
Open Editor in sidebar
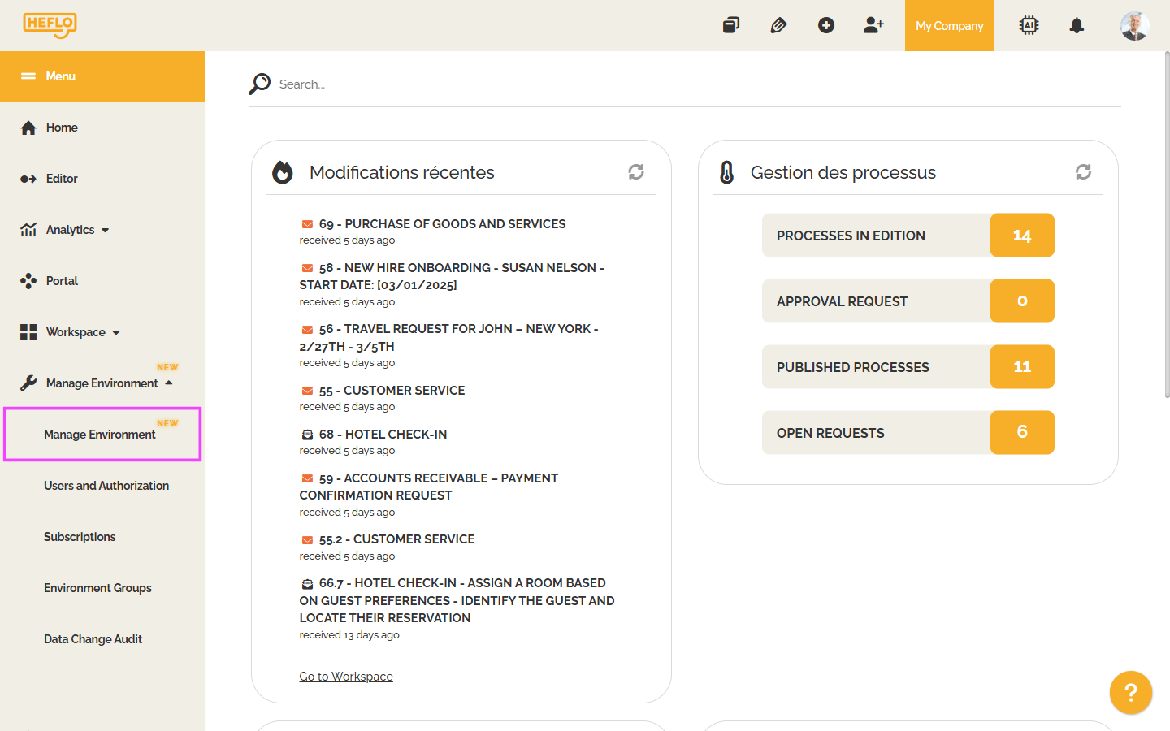pyautogui.click(x=102, y=179)
